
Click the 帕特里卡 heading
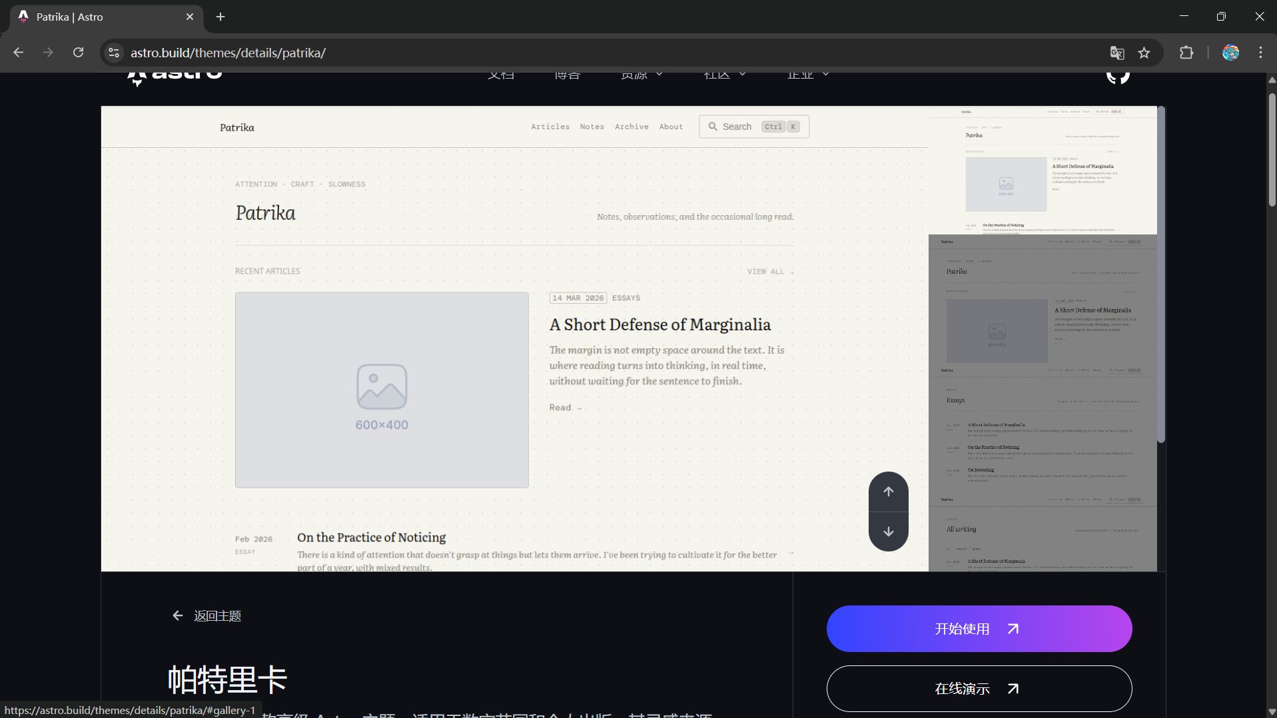pos(227,680)
